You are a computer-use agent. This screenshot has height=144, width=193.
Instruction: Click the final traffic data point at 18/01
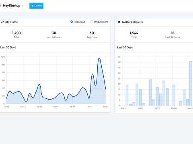click(106, 89)
